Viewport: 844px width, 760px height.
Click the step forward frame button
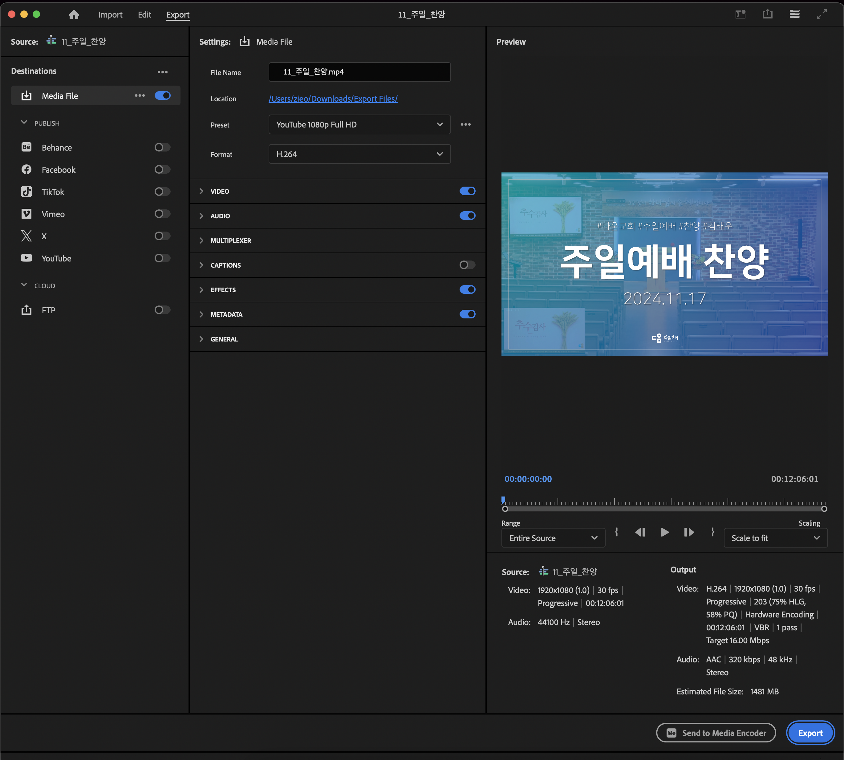coord(689,532)
